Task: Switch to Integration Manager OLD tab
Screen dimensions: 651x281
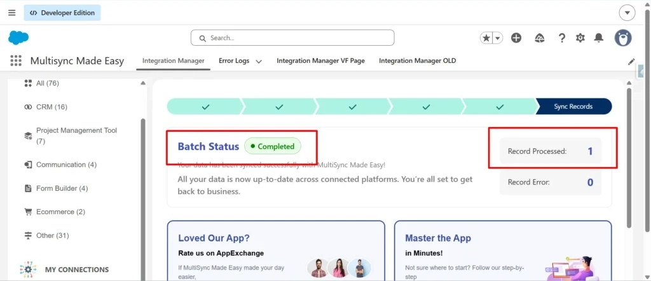Action: pyautogui.click(x=417, y=60)
